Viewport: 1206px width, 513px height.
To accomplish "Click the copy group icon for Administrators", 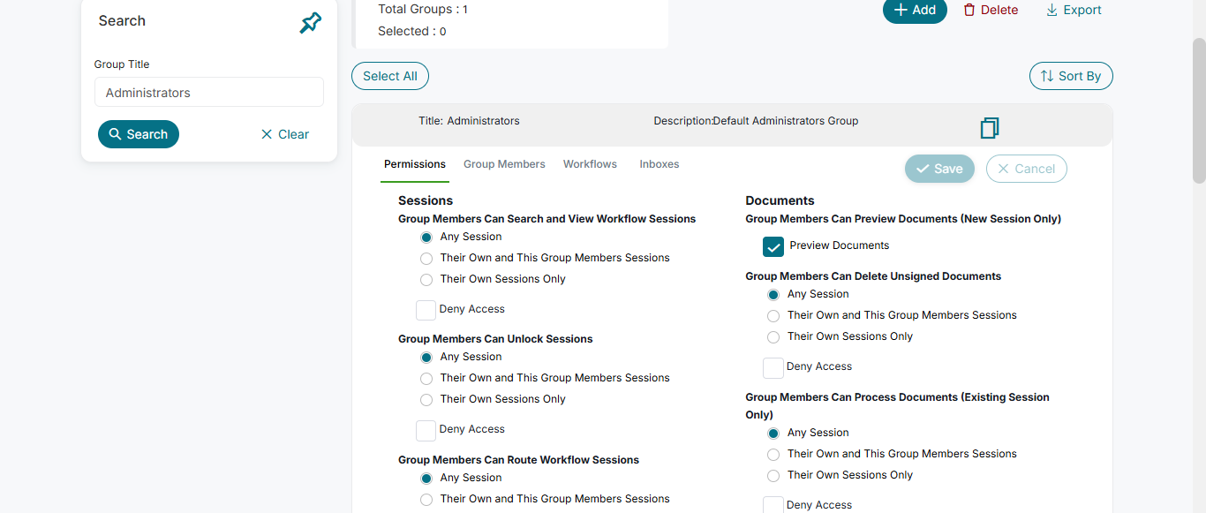I will point(990,128).
